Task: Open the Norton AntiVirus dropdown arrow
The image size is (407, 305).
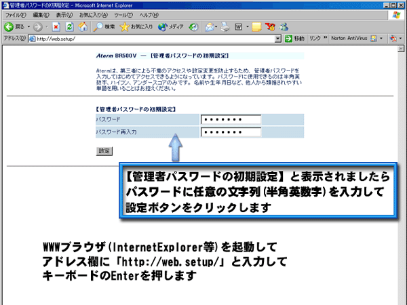Action: (x=381, y=39)
